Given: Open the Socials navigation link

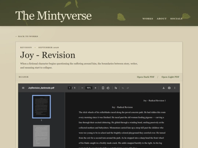Looking at the screenshot, I should (x=176, y=19).
